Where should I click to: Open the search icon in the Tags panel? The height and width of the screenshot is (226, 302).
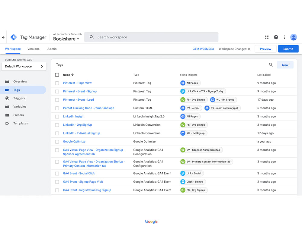point(271,64)
